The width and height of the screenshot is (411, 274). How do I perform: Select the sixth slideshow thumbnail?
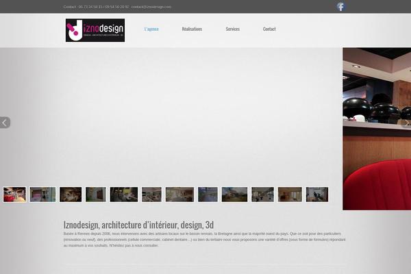(x=151, y=195)
